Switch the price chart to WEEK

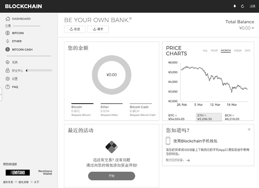coord(238,50)
